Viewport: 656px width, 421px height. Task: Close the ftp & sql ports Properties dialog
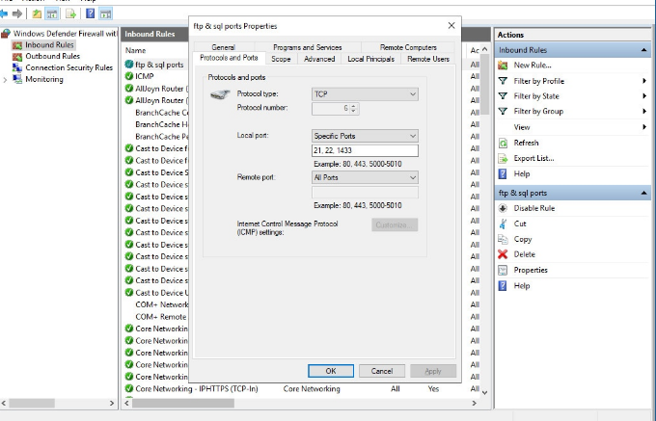[x=451, y=26]
